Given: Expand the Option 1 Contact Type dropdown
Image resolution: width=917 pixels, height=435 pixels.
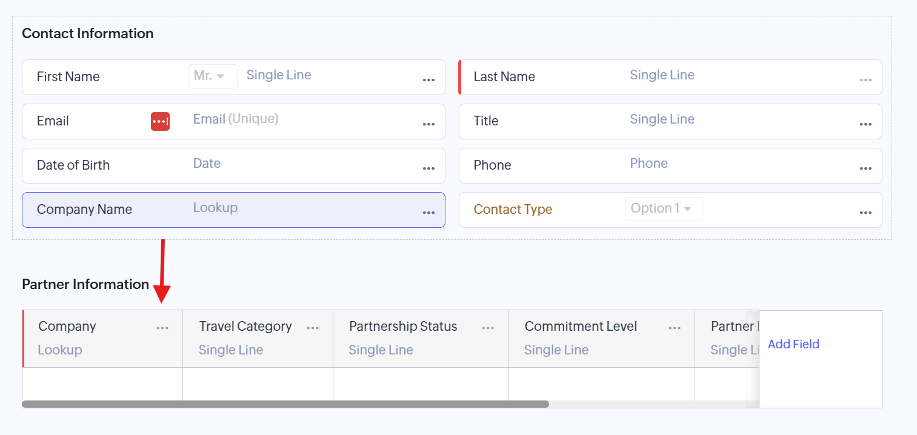Looking at the screenshot, I should (x=664, y=208).
